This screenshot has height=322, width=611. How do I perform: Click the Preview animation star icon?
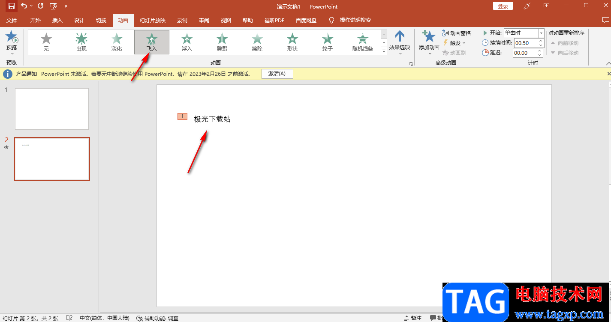coord(12,37)
